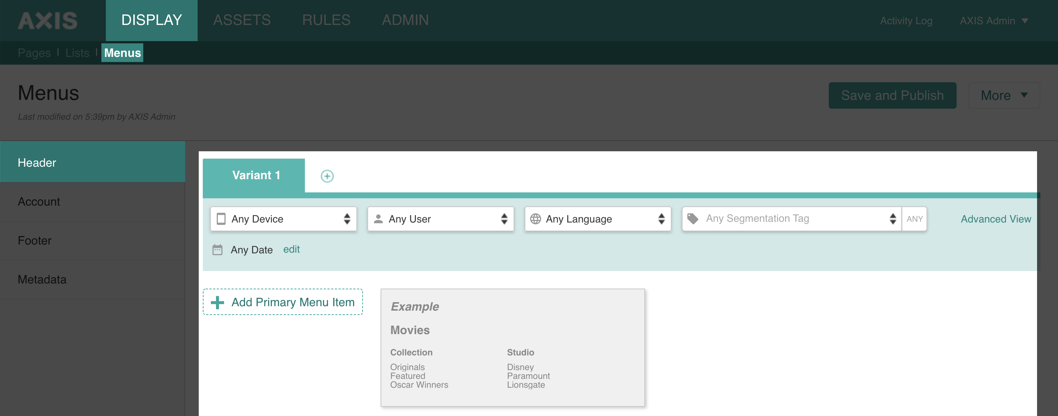Add a new variant with the plus icon

327,176
